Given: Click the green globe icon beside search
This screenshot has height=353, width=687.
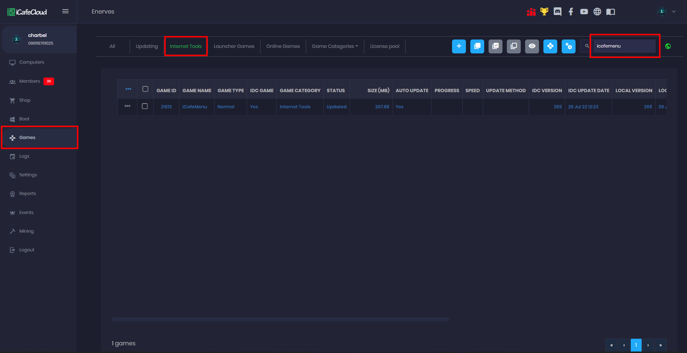Looking at the screenshot, I should coord(668,46).
